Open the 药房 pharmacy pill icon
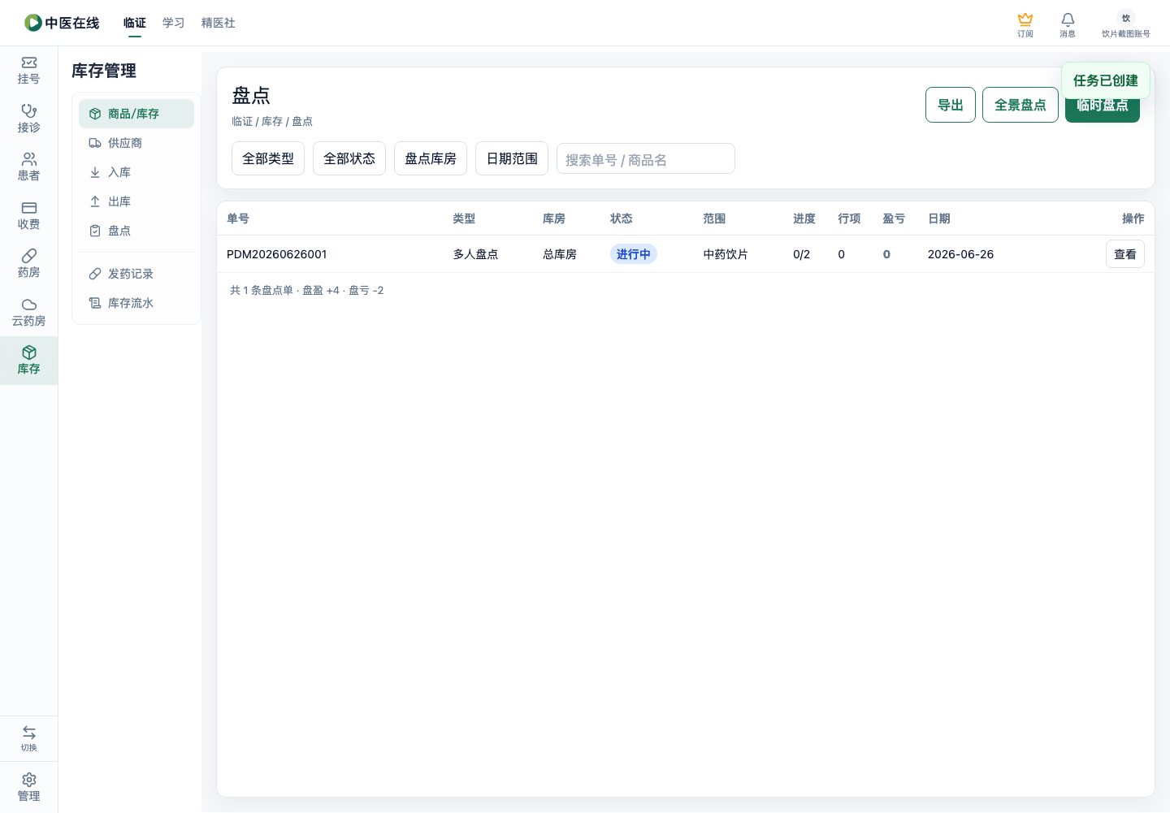 pyautogui.click(x=29, y=256)
